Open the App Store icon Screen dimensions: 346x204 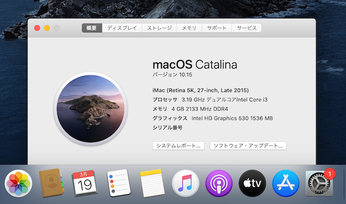click(286, 183)
